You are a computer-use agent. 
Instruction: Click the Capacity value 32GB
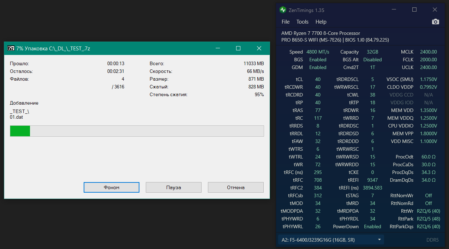click(372, 52)
